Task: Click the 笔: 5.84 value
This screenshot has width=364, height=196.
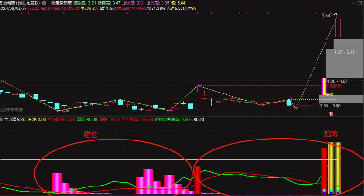Action: pyautogui.click(x=178, y=3)
